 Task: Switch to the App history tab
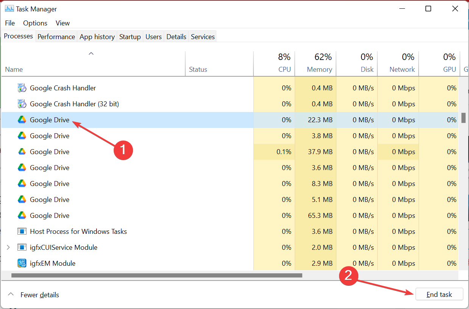(x=97, y=37)
